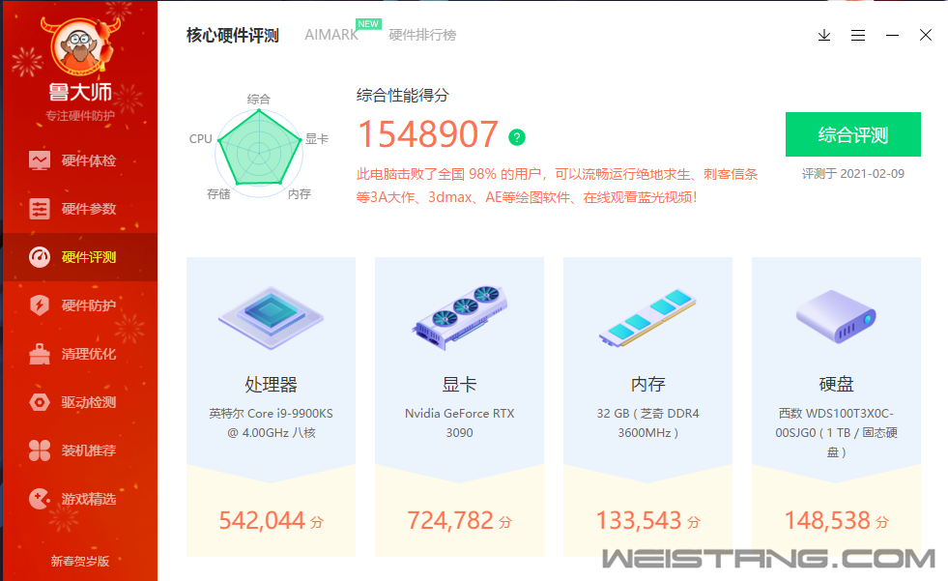Open the 硬件参数 parameters icon

point(40,209)
